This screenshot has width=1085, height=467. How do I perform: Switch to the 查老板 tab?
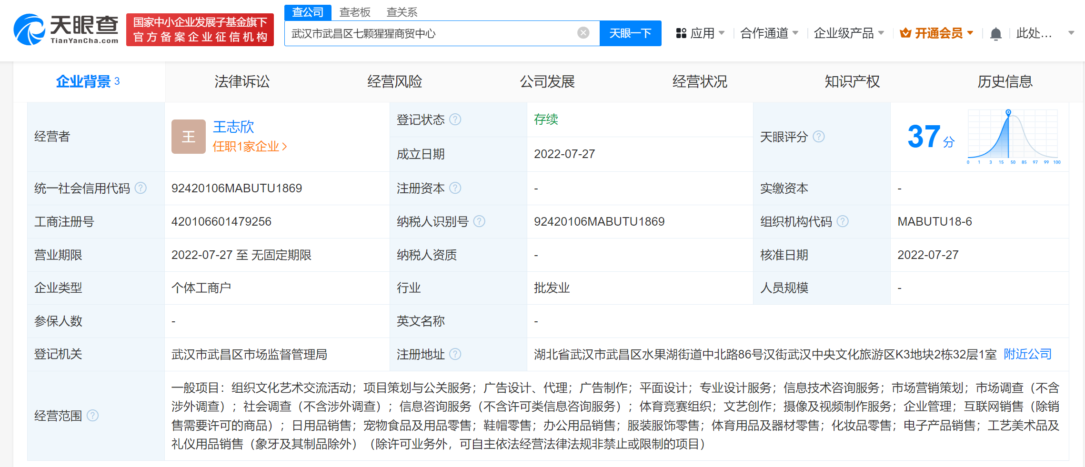[355, 11]
